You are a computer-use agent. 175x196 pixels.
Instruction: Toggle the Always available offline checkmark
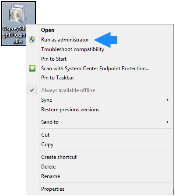pyautogui.click(x=32, y=90)
